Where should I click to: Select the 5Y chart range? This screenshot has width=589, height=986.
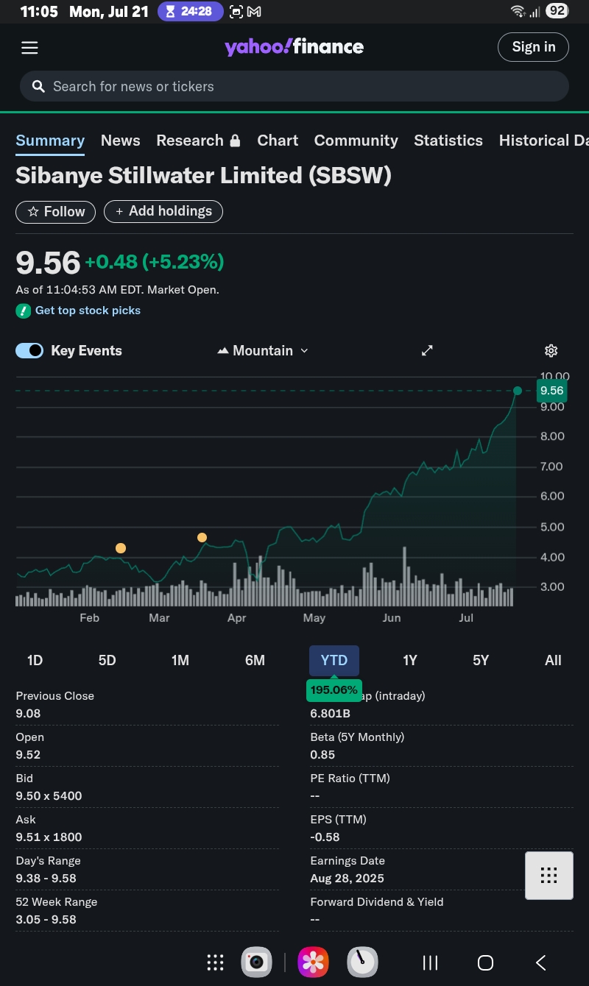[481, 661]
